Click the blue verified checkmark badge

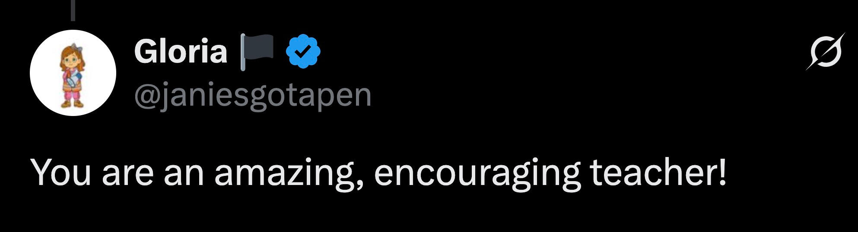coord(303,52)
